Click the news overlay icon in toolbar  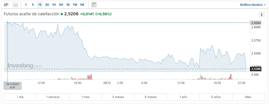click(x=94, y=5)
